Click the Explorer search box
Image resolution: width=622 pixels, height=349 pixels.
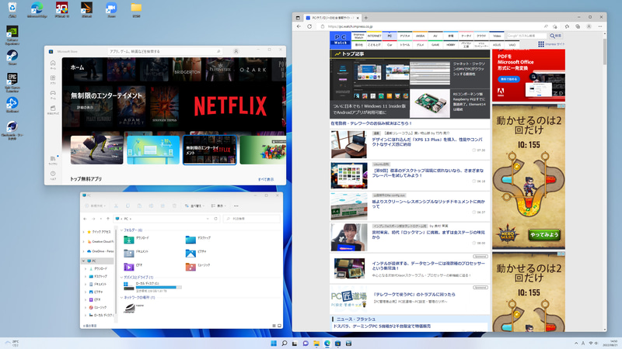251,219
